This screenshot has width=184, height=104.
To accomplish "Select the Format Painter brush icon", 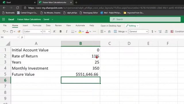I will click(19, 31).
